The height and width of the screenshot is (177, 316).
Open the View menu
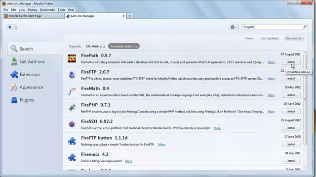click(22, 10)
